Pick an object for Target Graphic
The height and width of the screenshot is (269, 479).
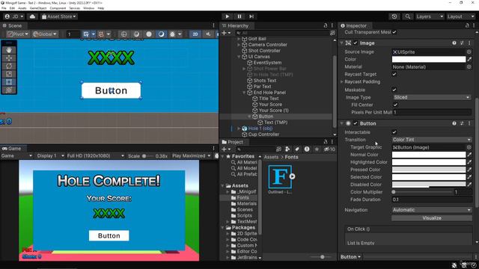coord(469,147)
